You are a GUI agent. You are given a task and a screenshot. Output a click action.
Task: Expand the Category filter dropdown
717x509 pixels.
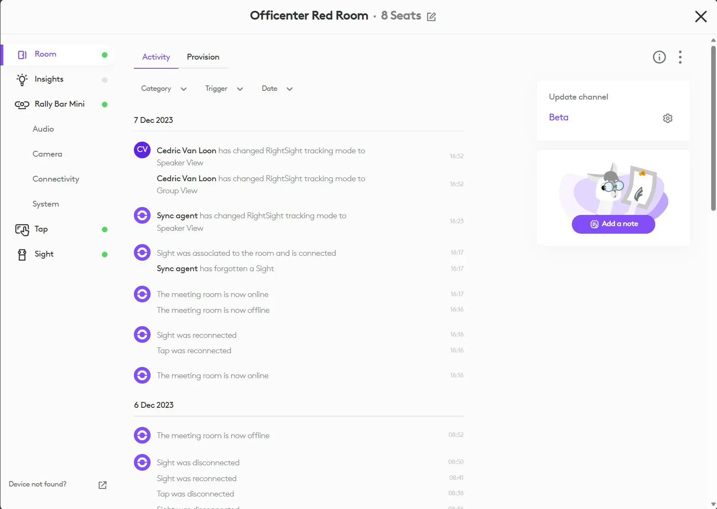click(164, 89)
